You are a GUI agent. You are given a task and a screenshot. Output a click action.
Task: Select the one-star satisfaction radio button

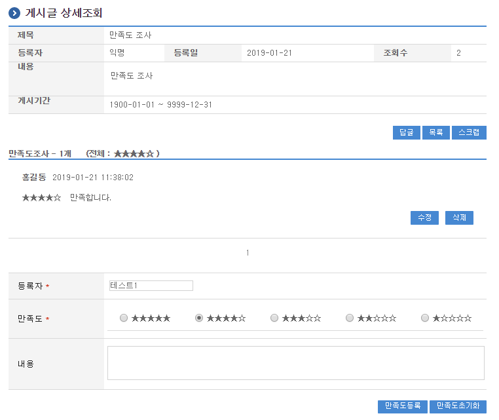coord(425,318)
